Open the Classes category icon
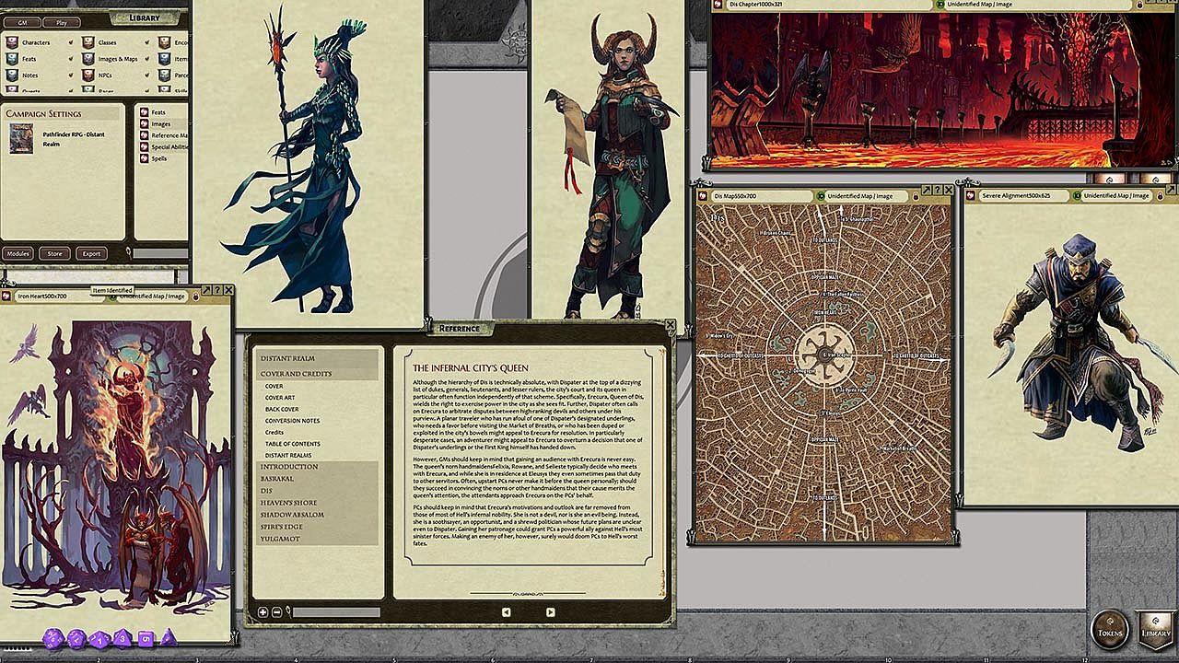This screenshot has width=1179, height=663. [88, 42]
